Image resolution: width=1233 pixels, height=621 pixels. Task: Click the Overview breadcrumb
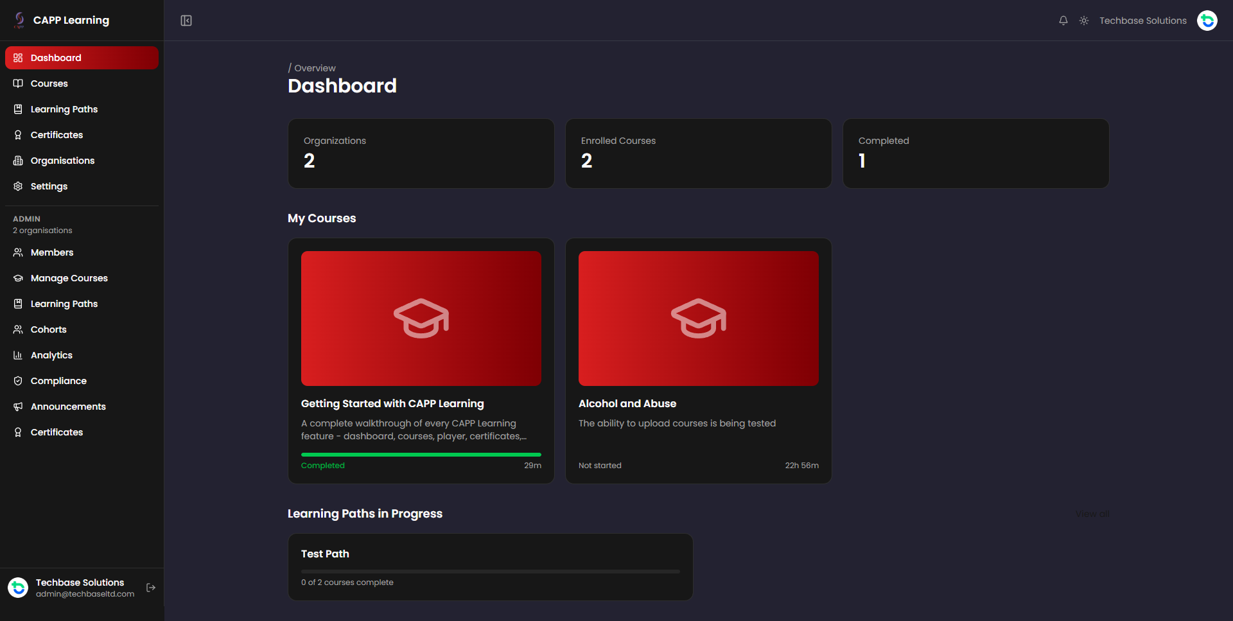(x=315, y=68)
